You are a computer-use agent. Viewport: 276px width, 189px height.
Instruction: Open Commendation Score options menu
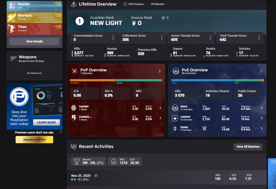pos(113,37)
